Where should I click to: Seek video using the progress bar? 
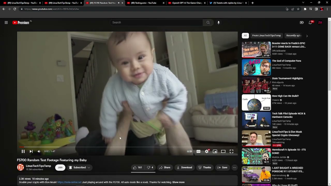tap(127, 147)
